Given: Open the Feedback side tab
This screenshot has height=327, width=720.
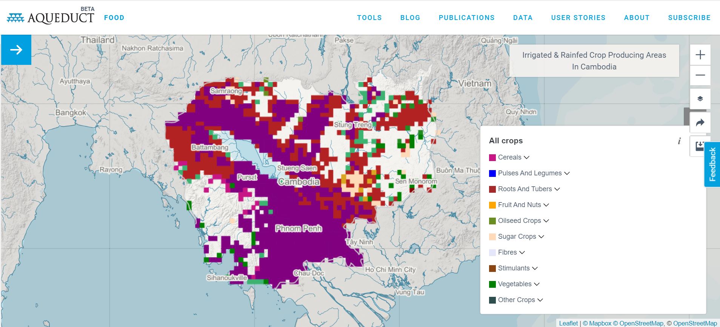Looking at the screenshot, I should 712,164.
